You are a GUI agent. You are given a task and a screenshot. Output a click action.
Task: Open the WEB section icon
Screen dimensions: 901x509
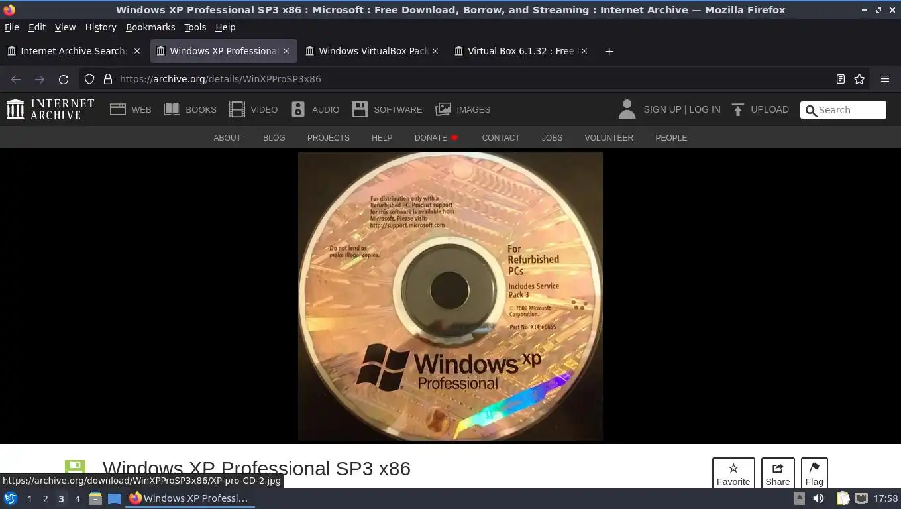[x=118, y=109]
